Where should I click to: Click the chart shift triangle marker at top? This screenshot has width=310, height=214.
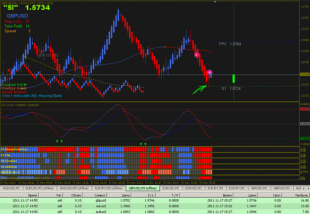pos(215,2)
